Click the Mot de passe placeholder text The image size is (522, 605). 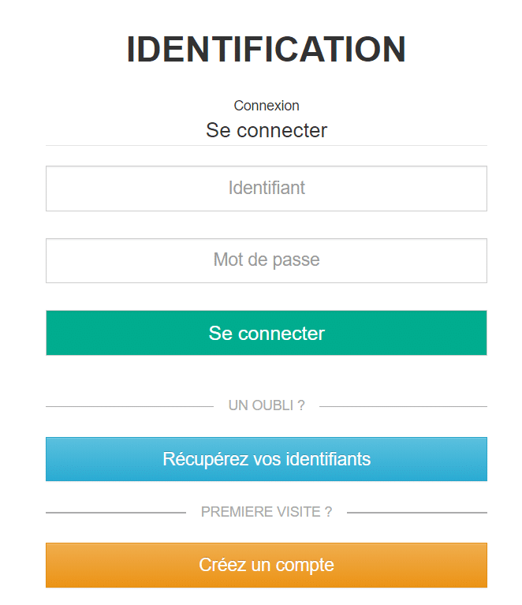point(267,260)
